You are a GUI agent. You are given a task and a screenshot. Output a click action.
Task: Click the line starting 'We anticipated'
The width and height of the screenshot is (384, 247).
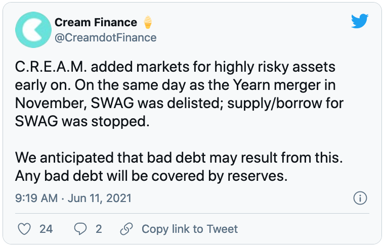[179, 158]
